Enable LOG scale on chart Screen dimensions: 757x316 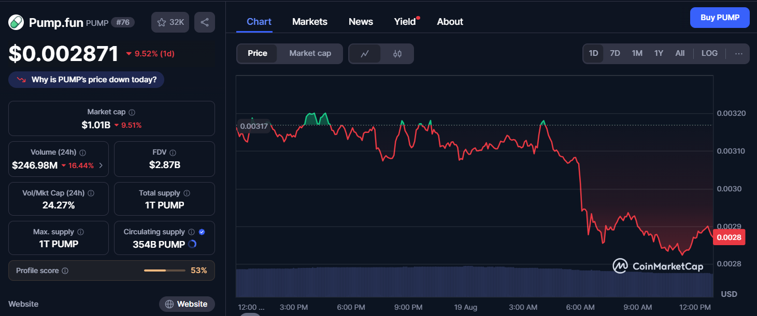click(x=709, y=53)
